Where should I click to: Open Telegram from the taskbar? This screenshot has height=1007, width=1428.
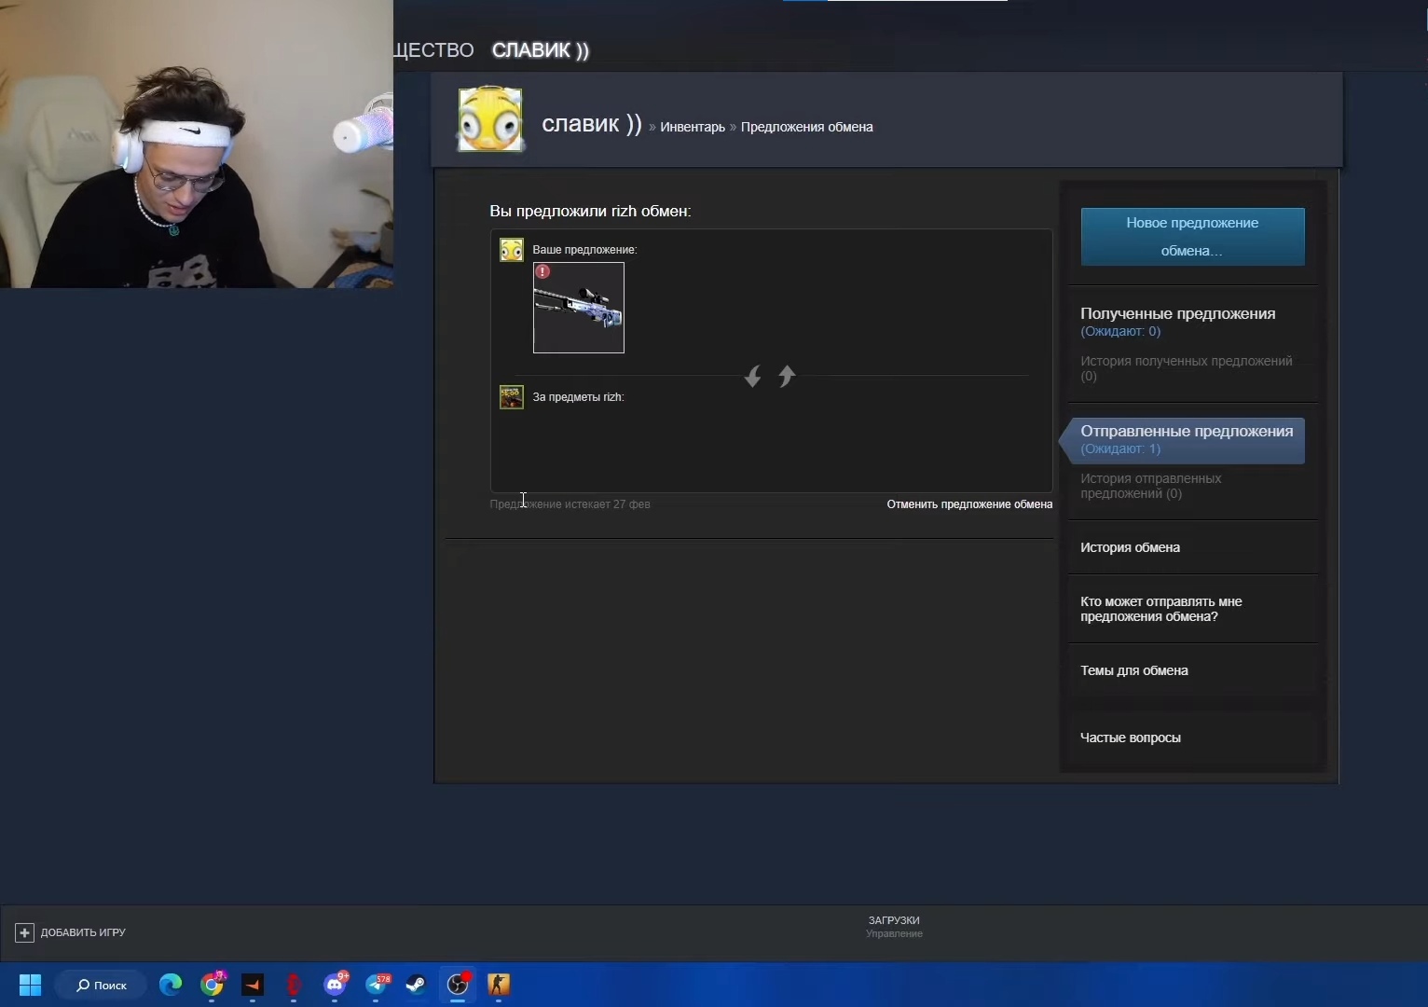tap(377, 985)
